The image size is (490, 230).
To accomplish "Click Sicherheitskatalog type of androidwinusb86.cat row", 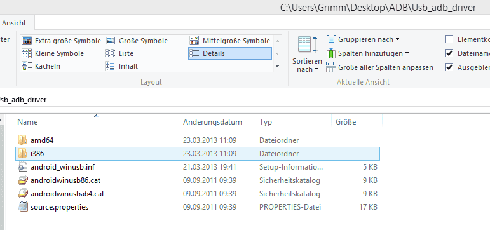I will tap(290, 180).
